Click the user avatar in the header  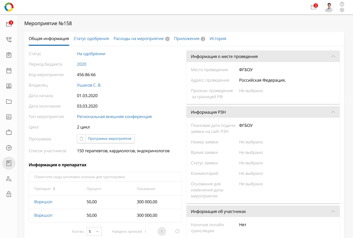click(328, 7)
